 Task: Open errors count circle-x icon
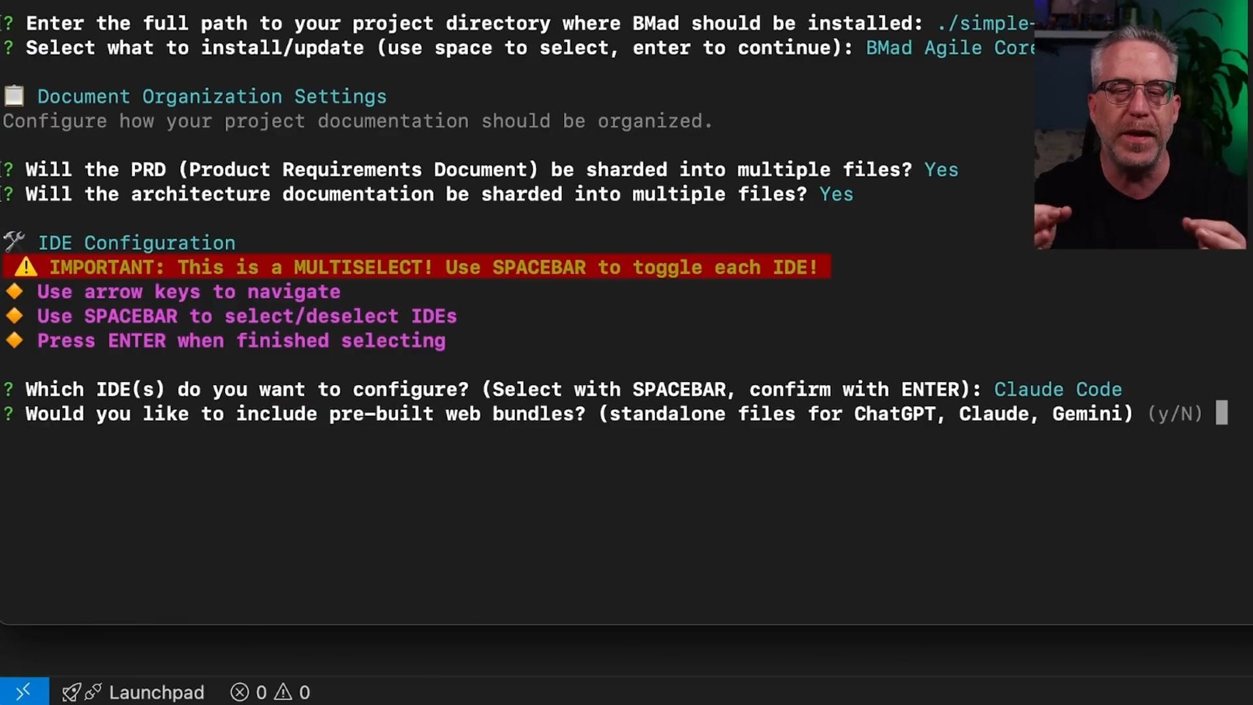tap(240, 692)
